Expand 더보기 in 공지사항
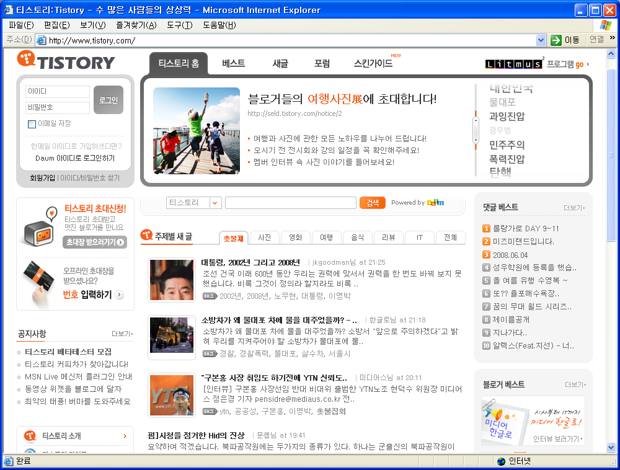Screen dimensions: 620x470 122,334
